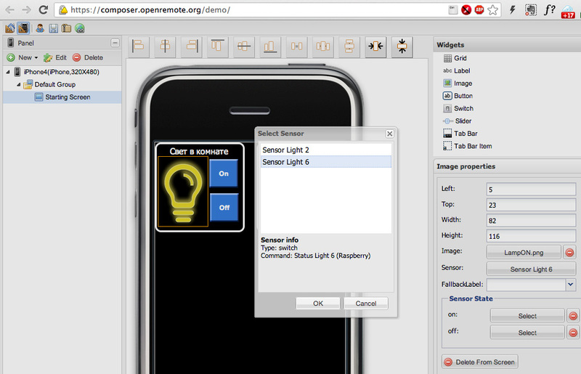Select the Image widget
This screenshot has height=374, width=581.
tap(458, 84)
